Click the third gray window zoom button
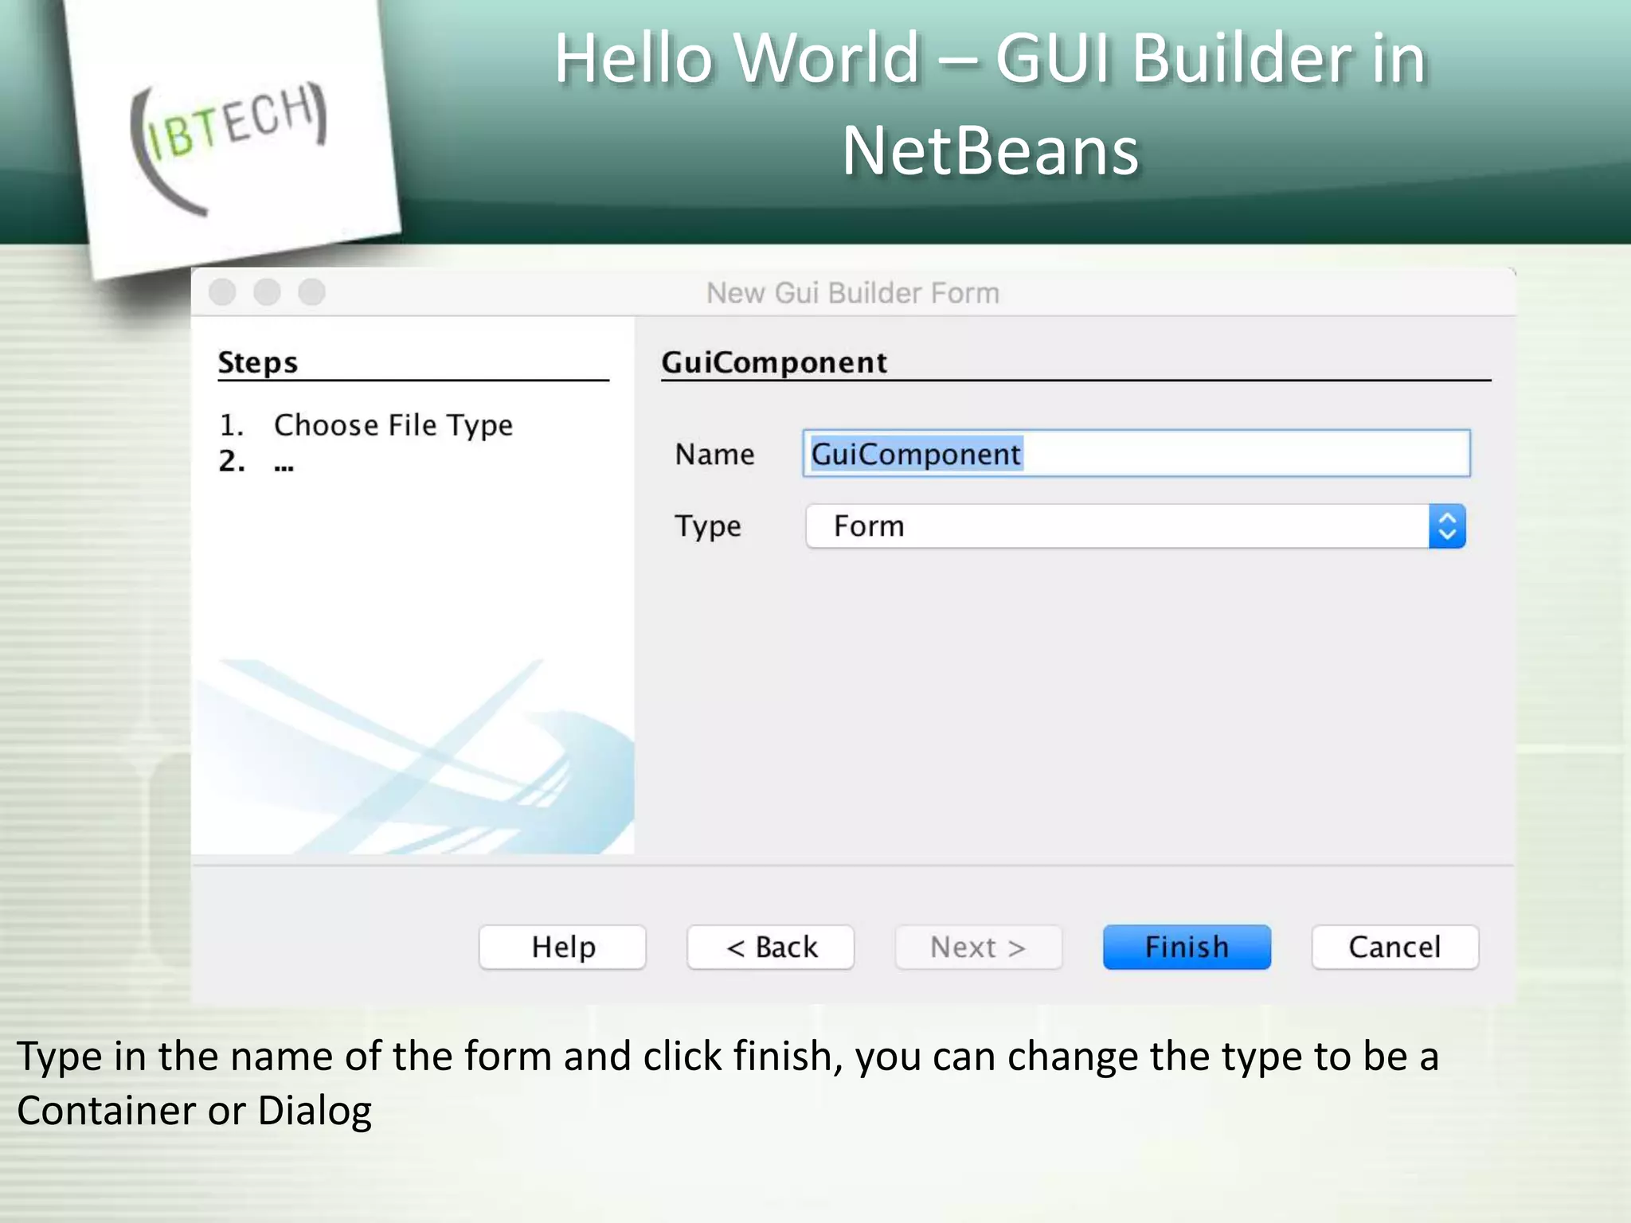This screenshot has height=1223, width=1631. pos(312,292)
